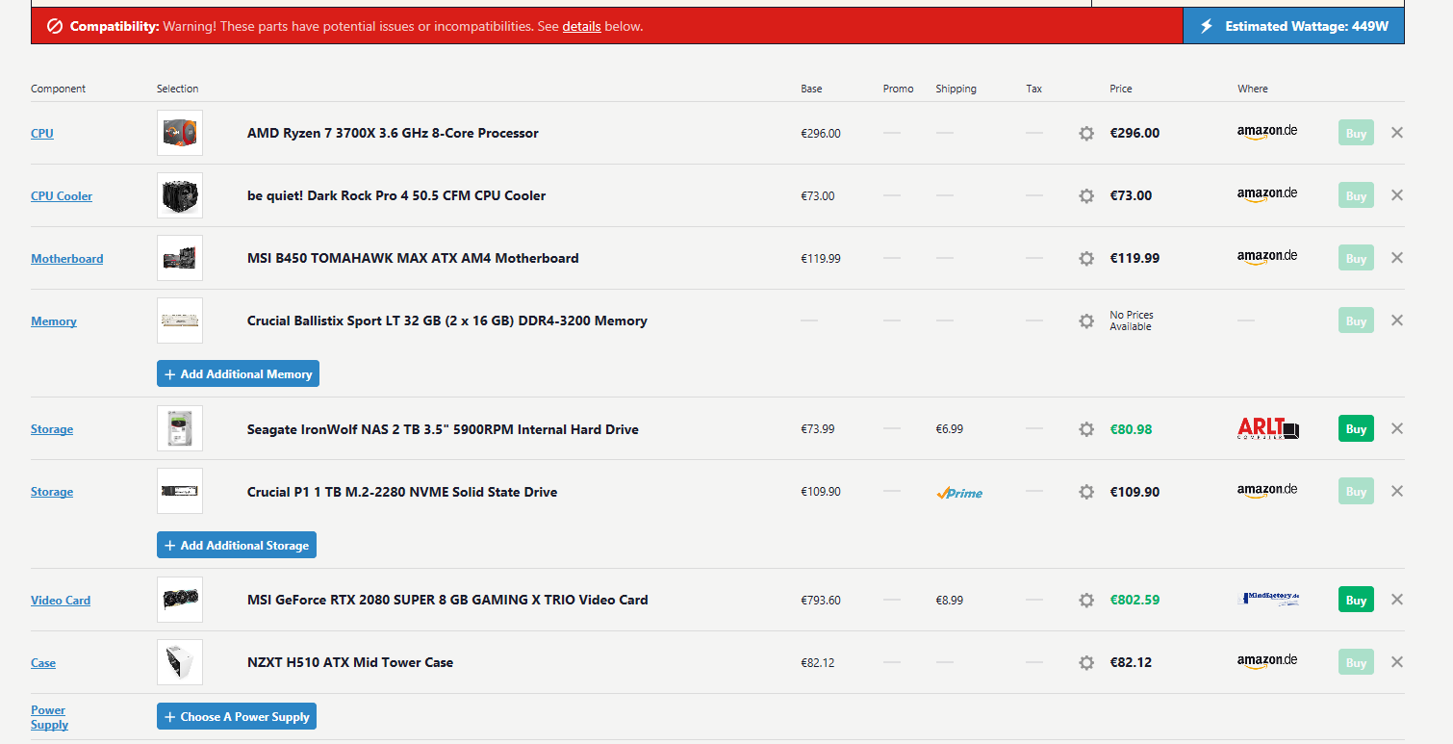Click the amazon.de logo for the Crucial P1 SSD
The height and width of the screenshot is (744, 1453).
pos(1267,491)
